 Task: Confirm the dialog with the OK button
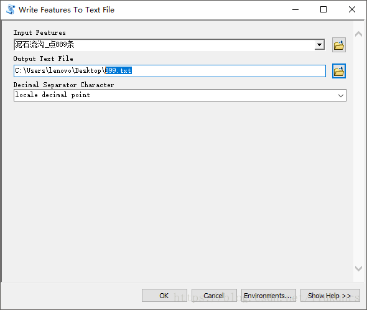pos(164,296)
